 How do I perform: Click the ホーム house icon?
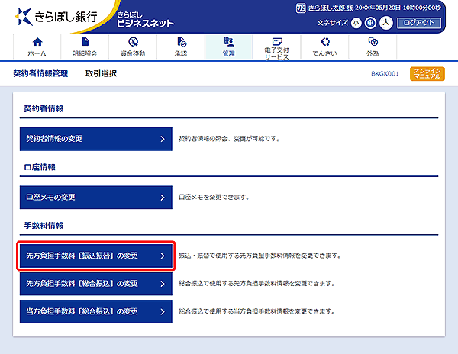[x=37, y=41]
